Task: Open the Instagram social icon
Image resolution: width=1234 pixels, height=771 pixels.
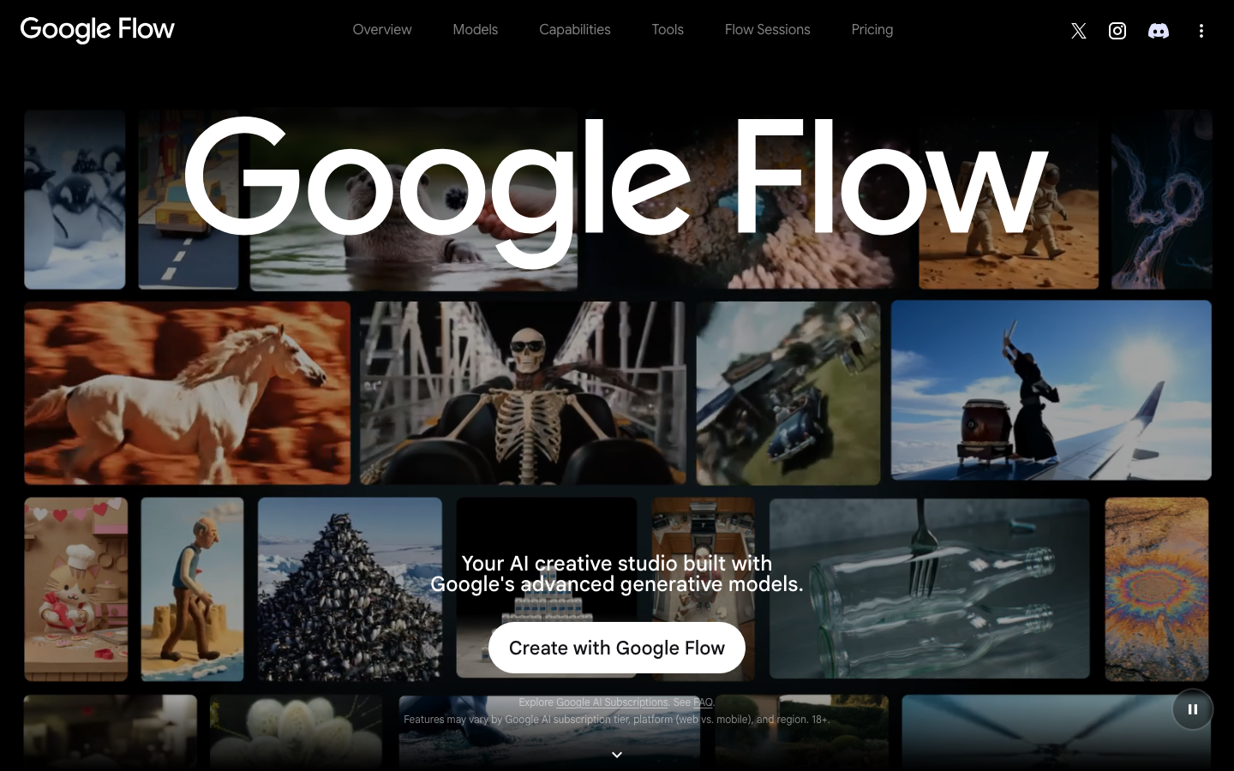Action: 1117,31
